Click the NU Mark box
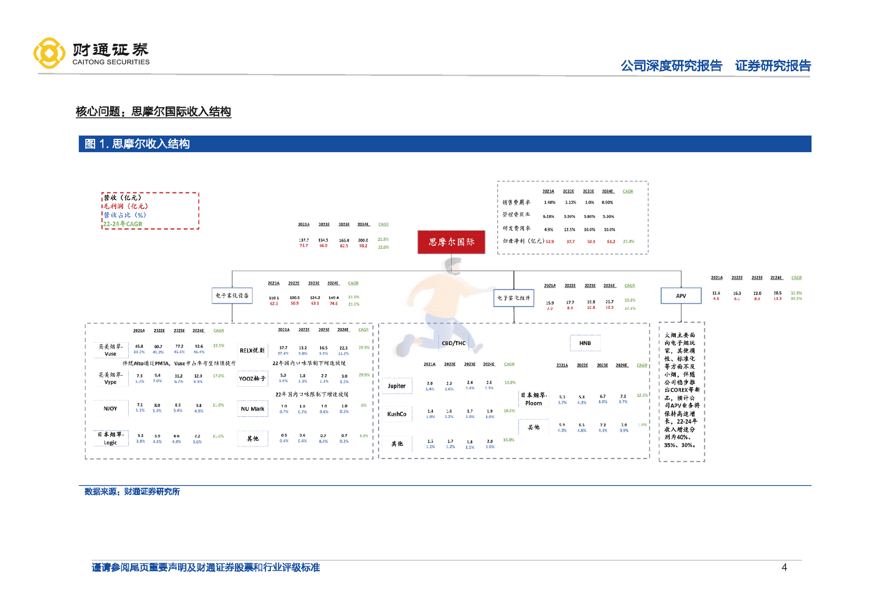887x615 pixels. (x=252, y=409)
